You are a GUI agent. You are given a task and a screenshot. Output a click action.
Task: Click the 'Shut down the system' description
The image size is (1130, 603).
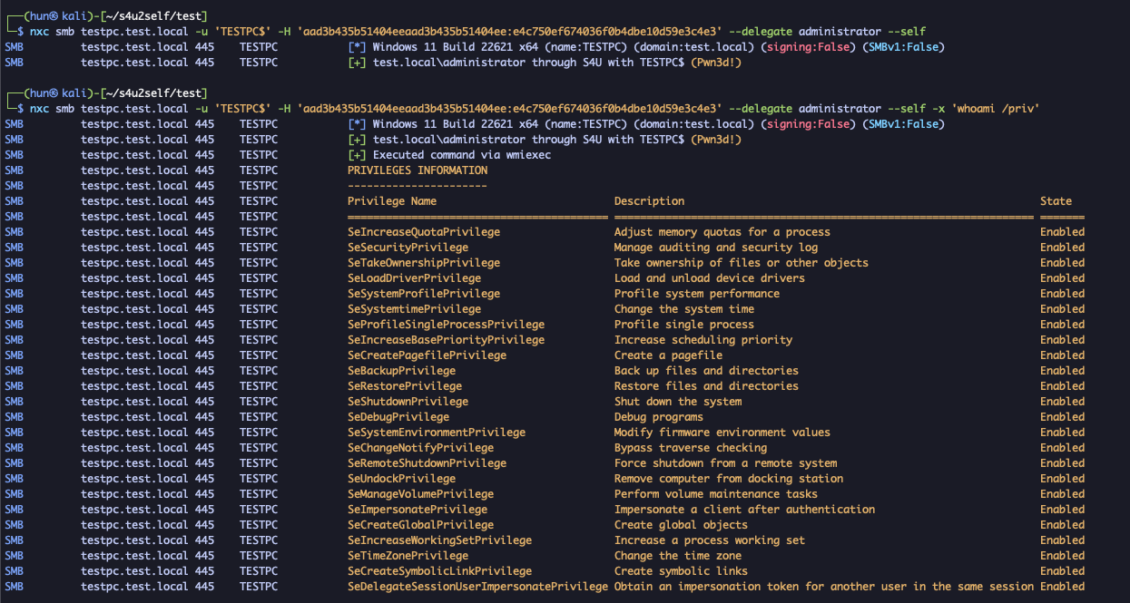(x=678, y=402)
